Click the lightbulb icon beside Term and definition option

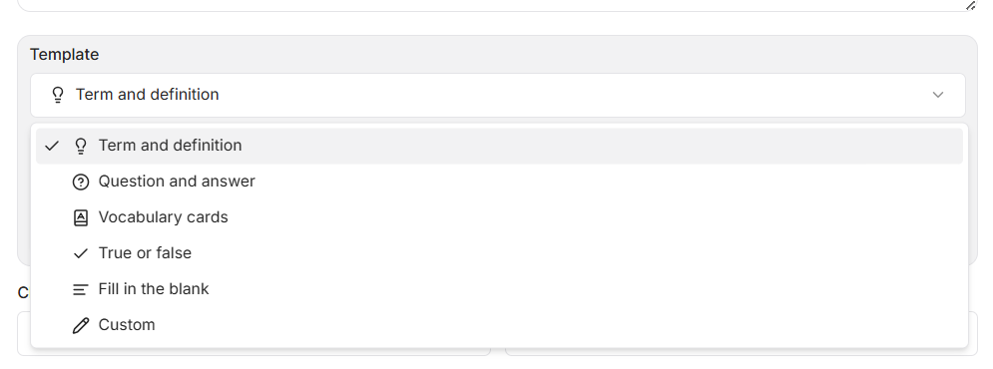81,146
